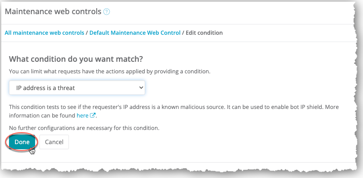The width and height of the screenshot is (363, 178).
Task: Click the external link icon beside "here"
Action: point(92,115)
